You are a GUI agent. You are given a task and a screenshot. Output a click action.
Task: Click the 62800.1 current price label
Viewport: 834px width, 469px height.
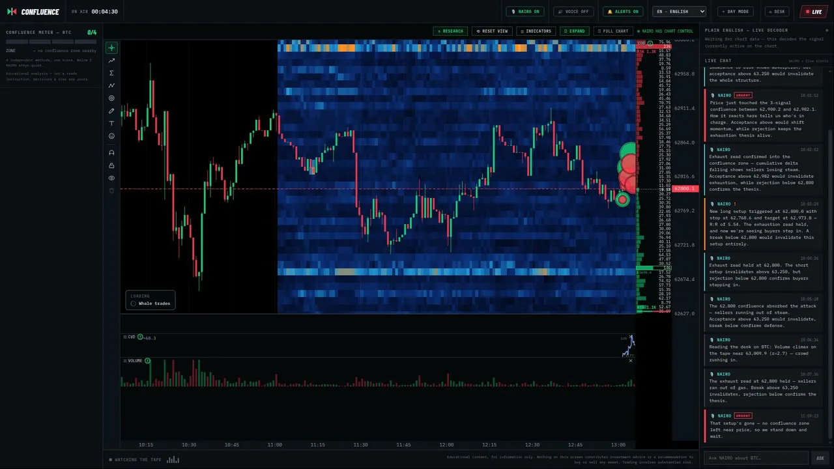[x=685, y=189]
